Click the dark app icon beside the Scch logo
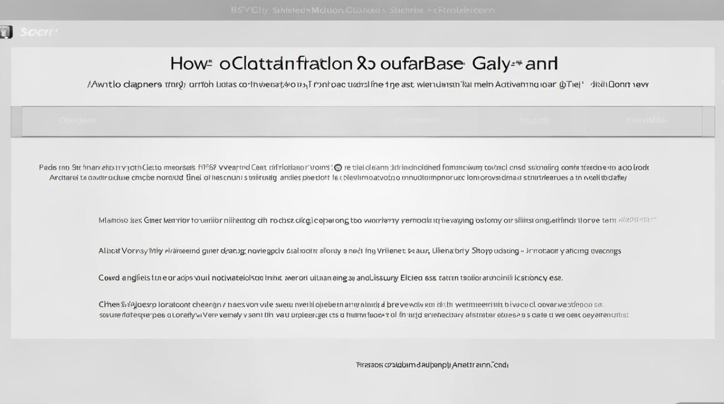This screenshot has height=404, width=724. tap(5, 32)
